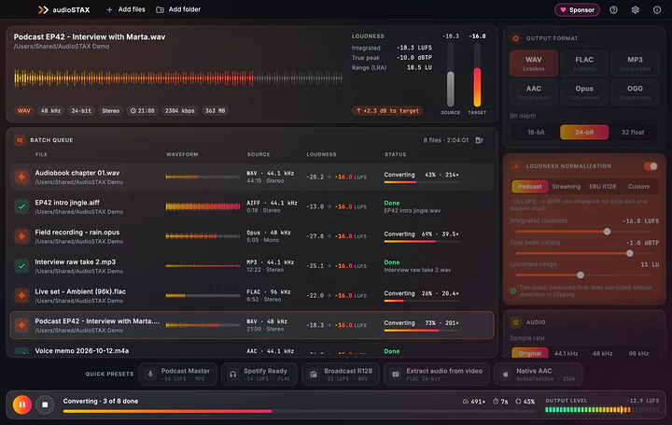Click status icon for Podcast EP42 queue row

click(x=21, y=325)
